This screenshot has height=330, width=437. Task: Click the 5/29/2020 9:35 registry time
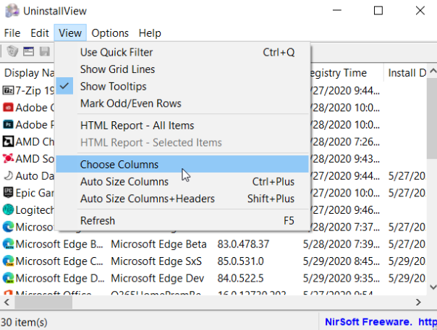tap(341, 278)
